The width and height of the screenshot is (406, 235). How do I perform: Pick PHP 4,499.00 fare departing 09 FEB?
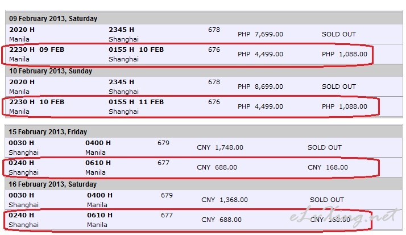260,54
